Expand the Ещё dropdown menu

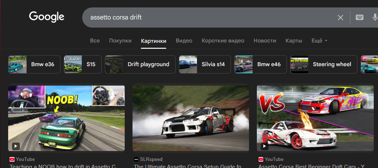tap(320, 41)
